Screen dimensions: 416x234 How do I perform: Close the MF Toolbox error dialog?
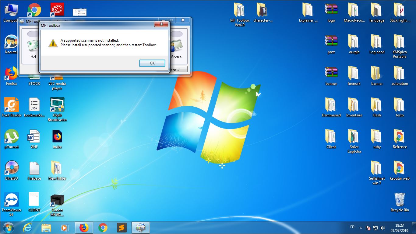[161, 24]
